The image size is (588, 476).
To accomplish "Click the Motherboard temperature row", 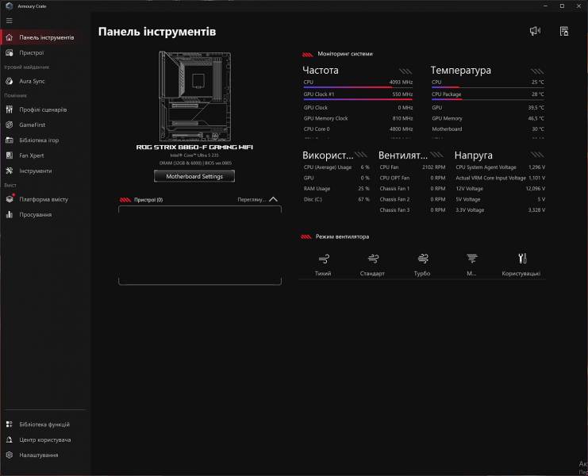I will 488,129.
